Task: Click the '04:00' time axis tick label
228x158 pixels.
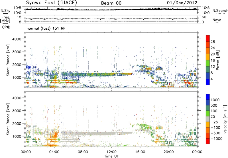Action: pos(54,152)
